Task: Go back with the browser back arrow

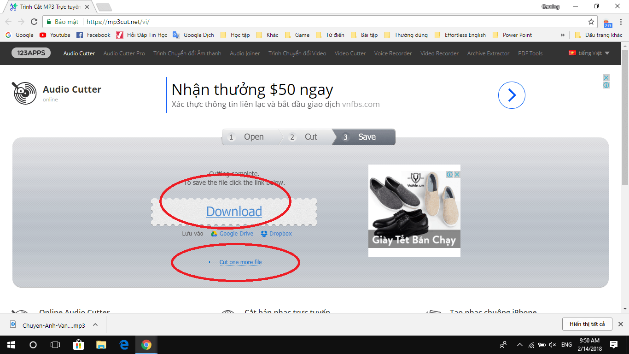Action: [x=8, y=21]
